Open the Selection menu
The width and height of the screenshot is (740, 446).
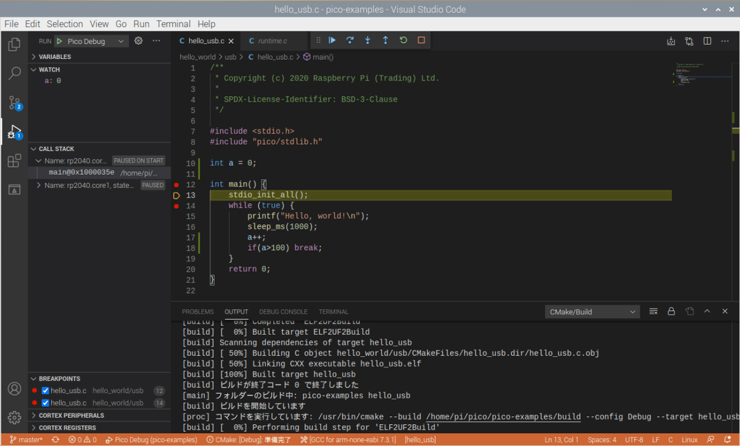pos(65,24)
